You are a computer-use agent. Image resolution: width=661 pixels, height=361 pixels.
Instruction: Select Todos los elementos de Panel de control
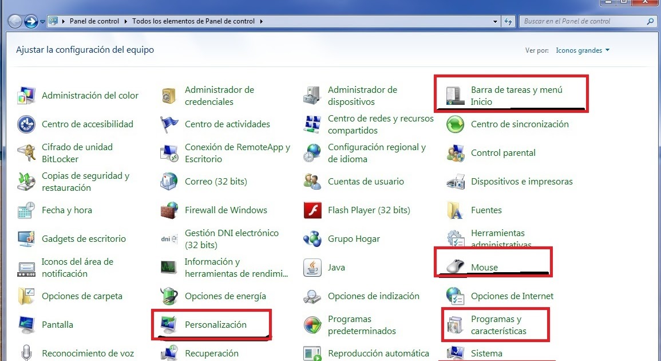(x=193, y=21)
